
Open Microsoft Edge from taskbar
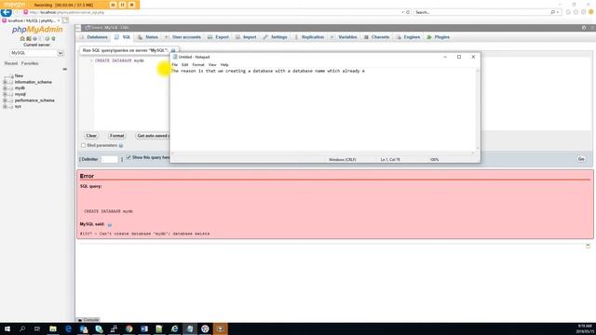[68, 328]
